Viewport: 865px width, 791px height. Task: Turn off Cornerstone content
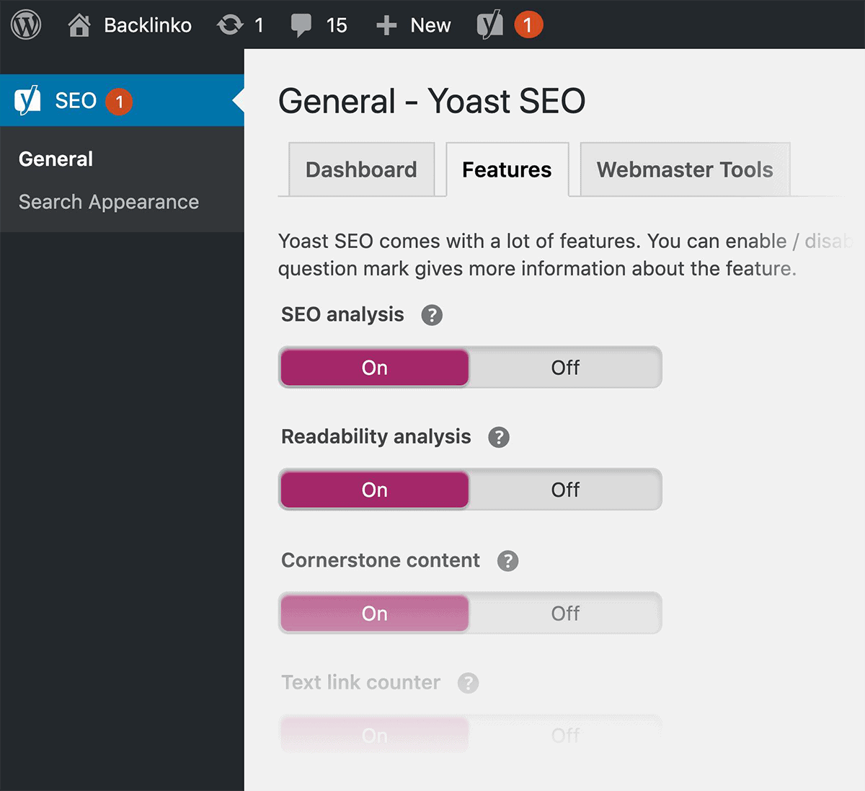coord(565,613)
